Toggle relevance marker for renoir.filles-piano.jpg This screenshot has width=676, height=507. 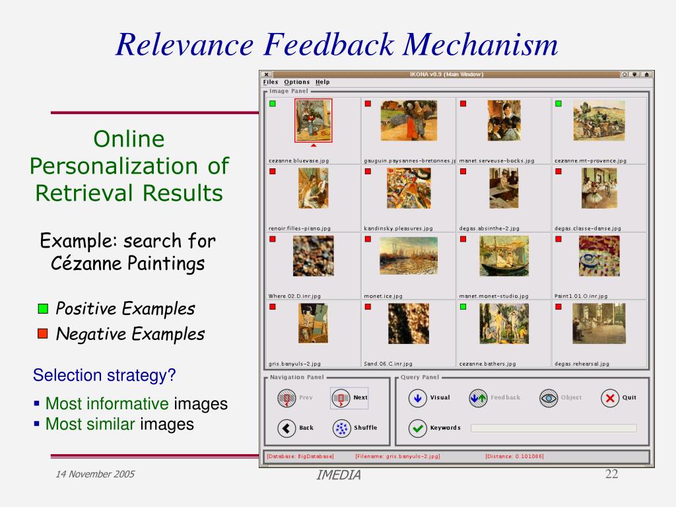(x=273, y=171)
